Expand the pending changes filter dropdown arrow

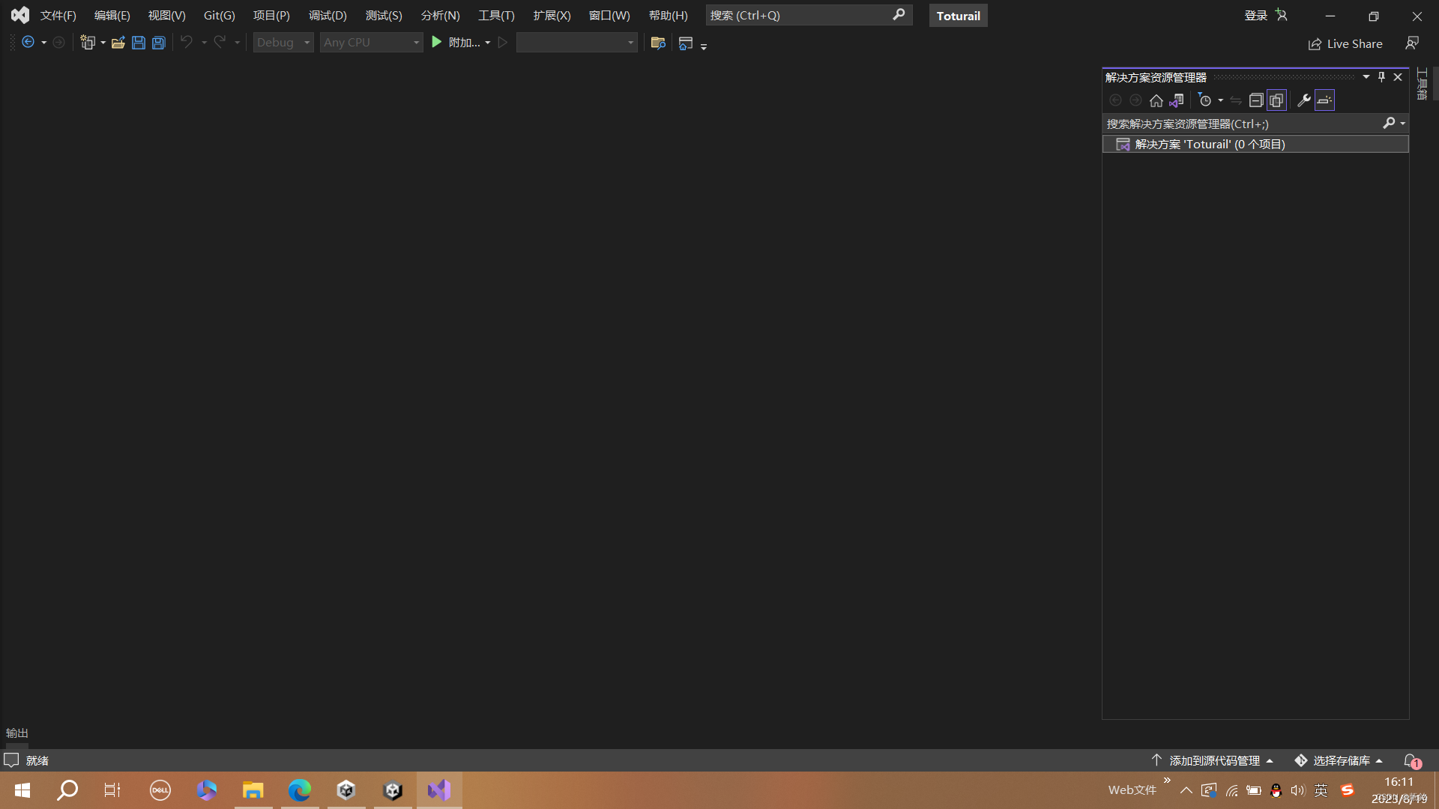point(1221,100)
